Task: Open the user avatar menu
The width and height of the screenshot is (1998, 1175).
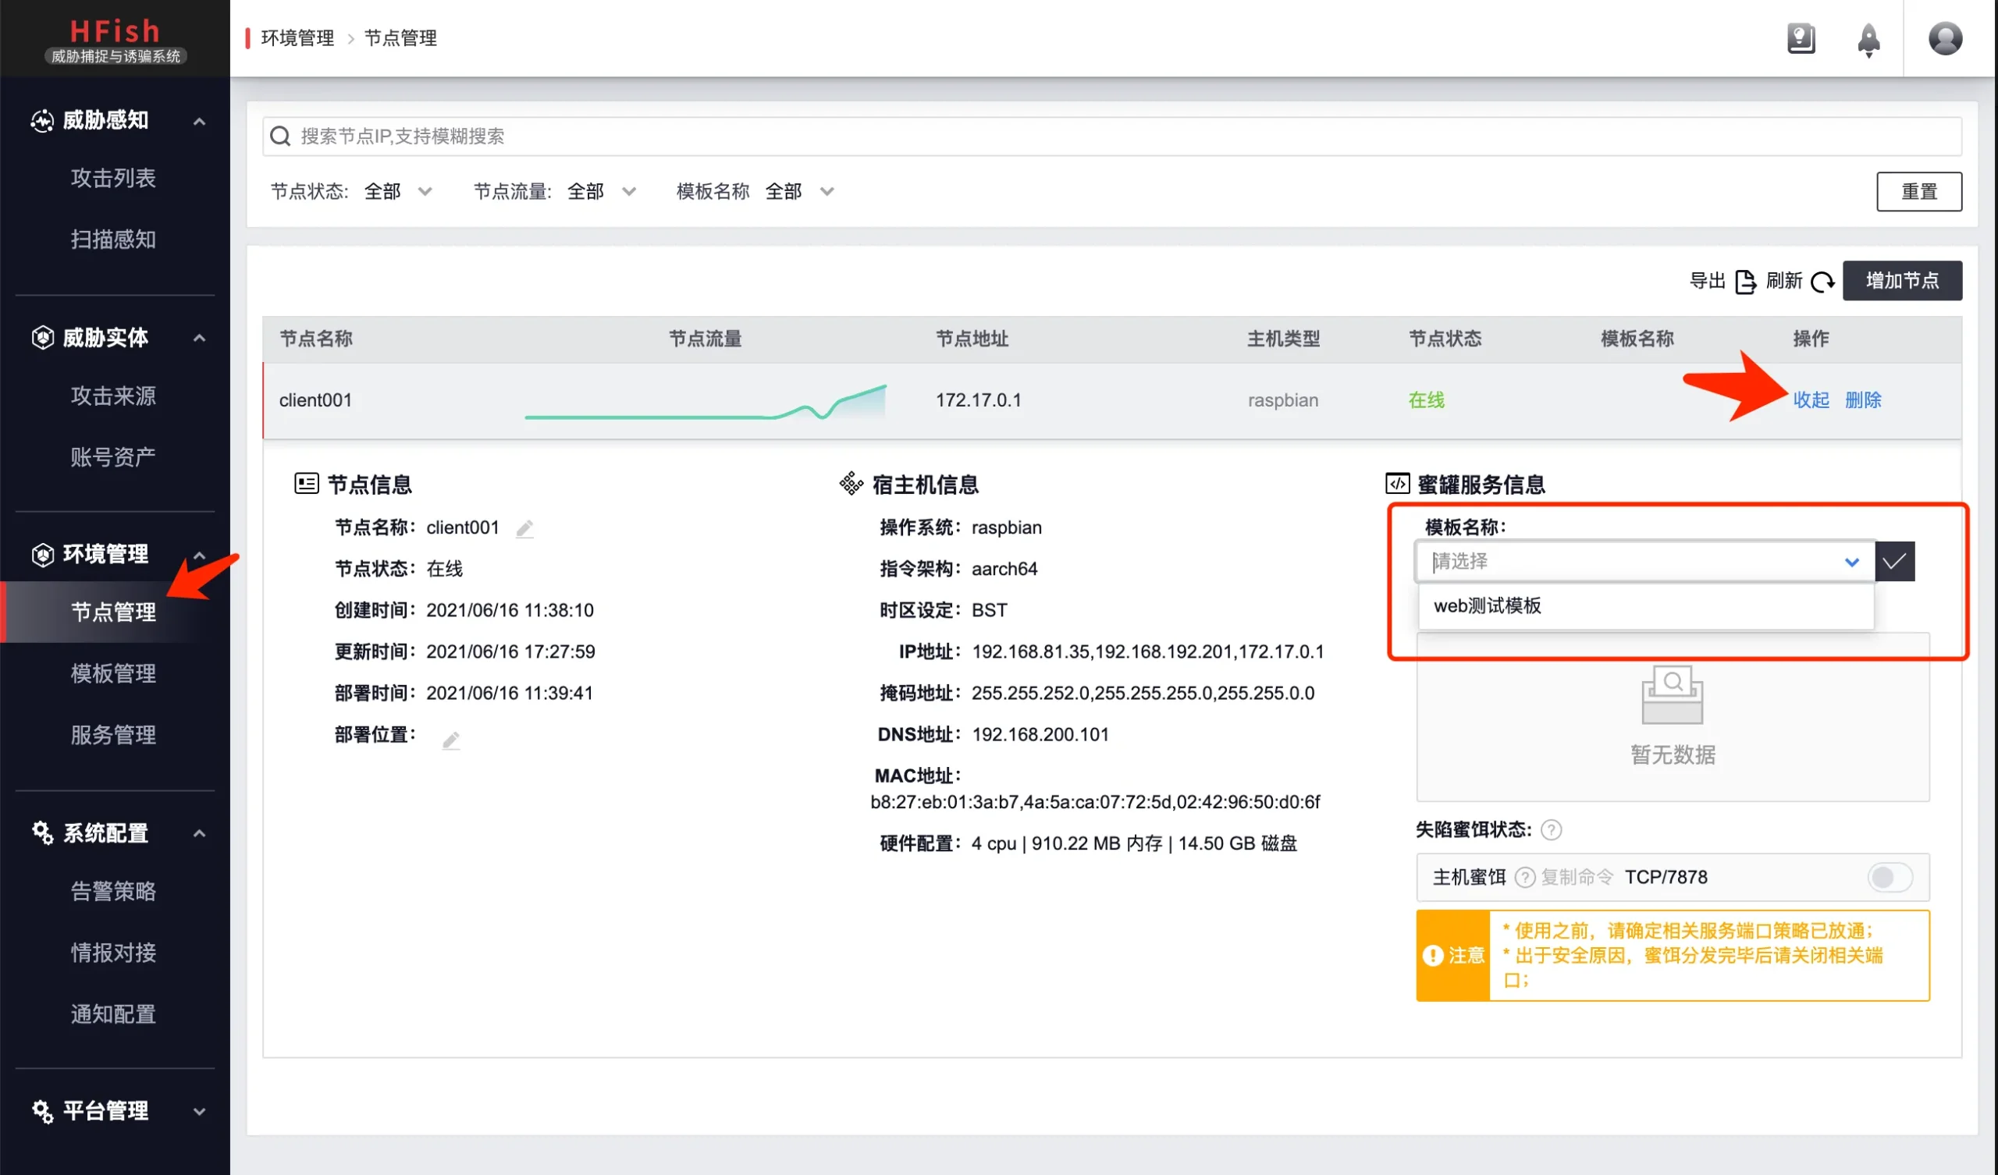Action: [1945, 38]
